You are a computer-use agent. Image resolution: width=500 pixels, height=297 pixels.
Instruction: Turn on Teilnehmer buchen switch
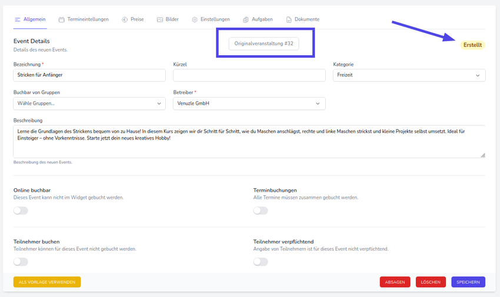(x=21, y=262)
